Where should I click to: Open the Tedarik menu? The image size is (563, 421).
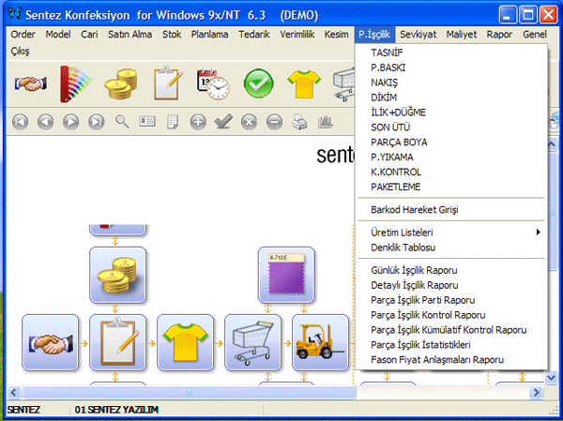click(254, 35)
